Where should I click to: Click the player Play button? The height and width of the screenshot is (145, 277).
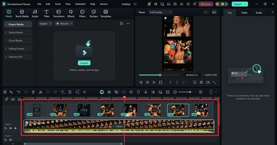tap(154, 82)
